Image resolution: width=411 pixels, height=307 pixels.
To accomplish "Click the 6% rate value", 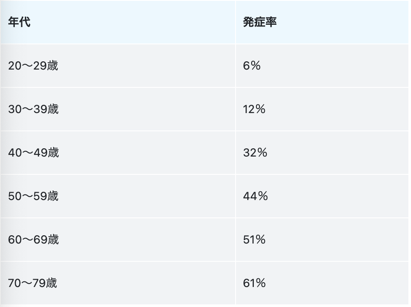I will (x=252, y=66).
